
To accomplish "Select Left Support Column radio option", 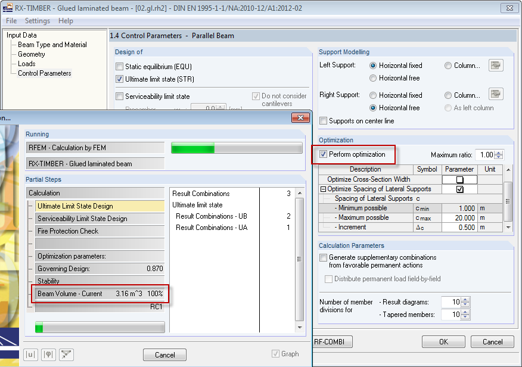I will click(x=448, y=66).
